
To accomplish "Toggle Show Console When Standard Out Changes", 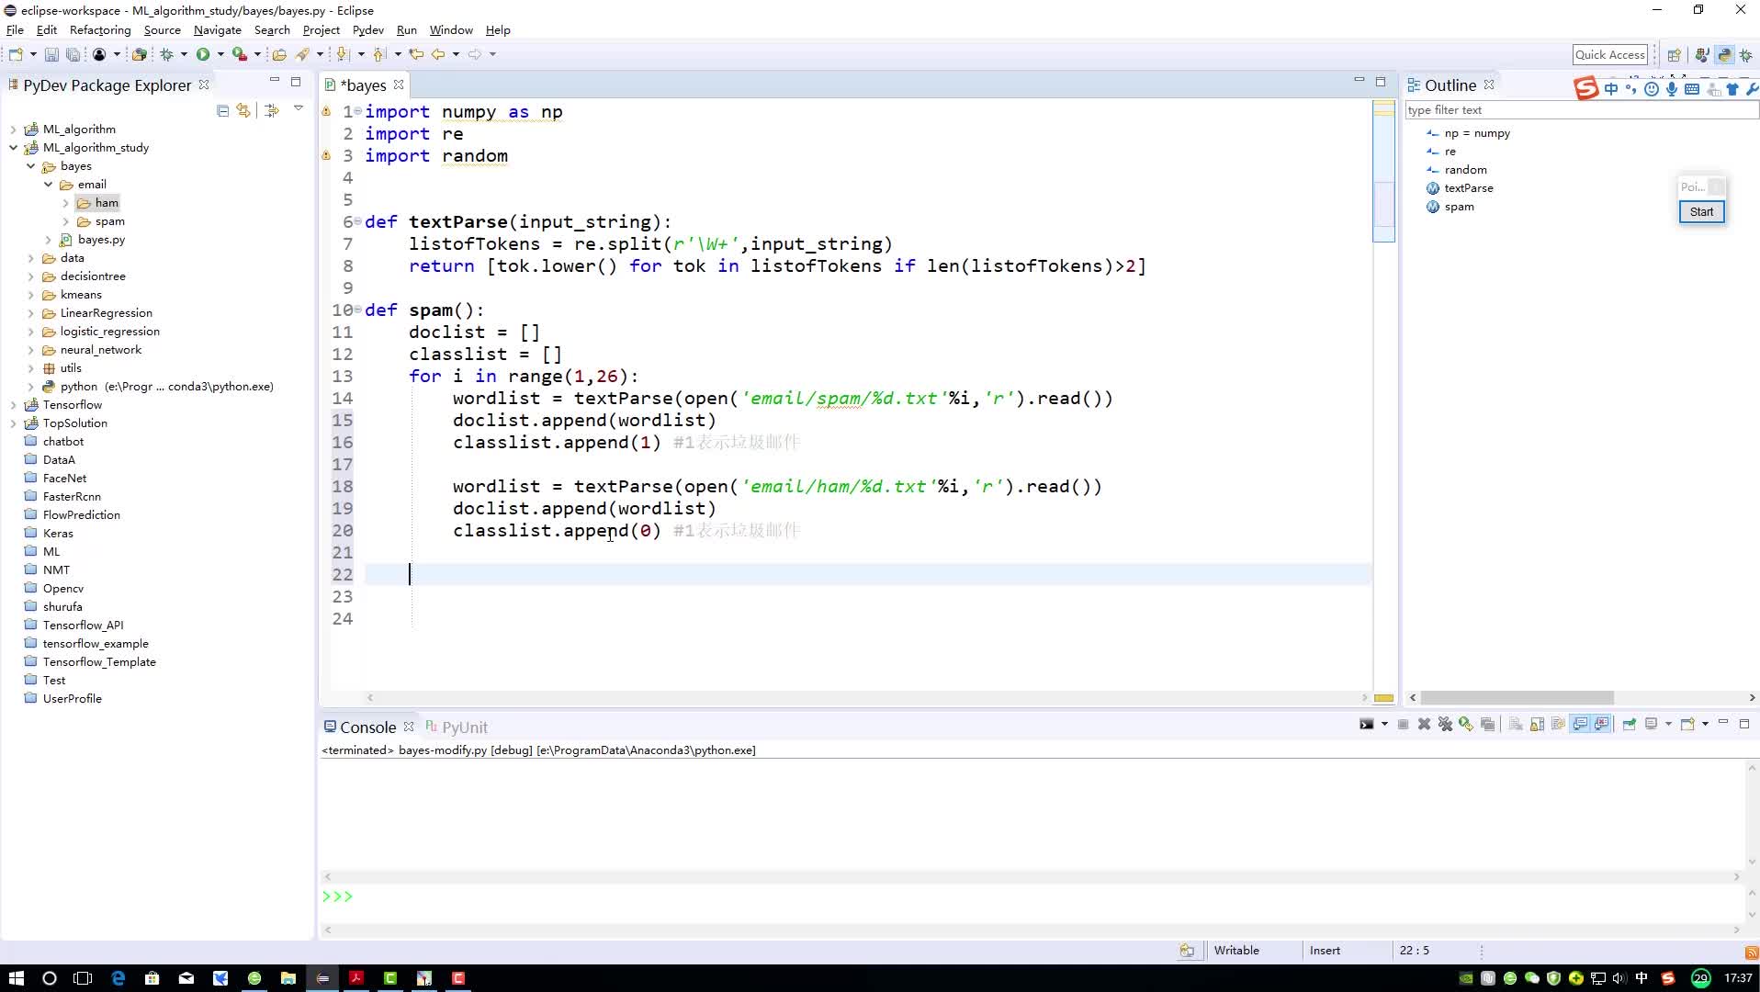I will [1580, 725].
